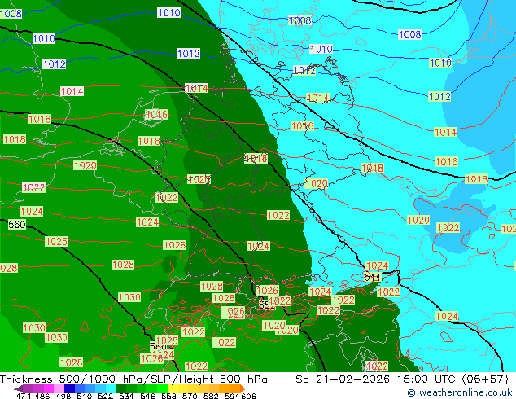Viewport: 516px width, 399px height.
Task: Pick the darkest navy-blue swatch in the legend
Action: point(69,388)
